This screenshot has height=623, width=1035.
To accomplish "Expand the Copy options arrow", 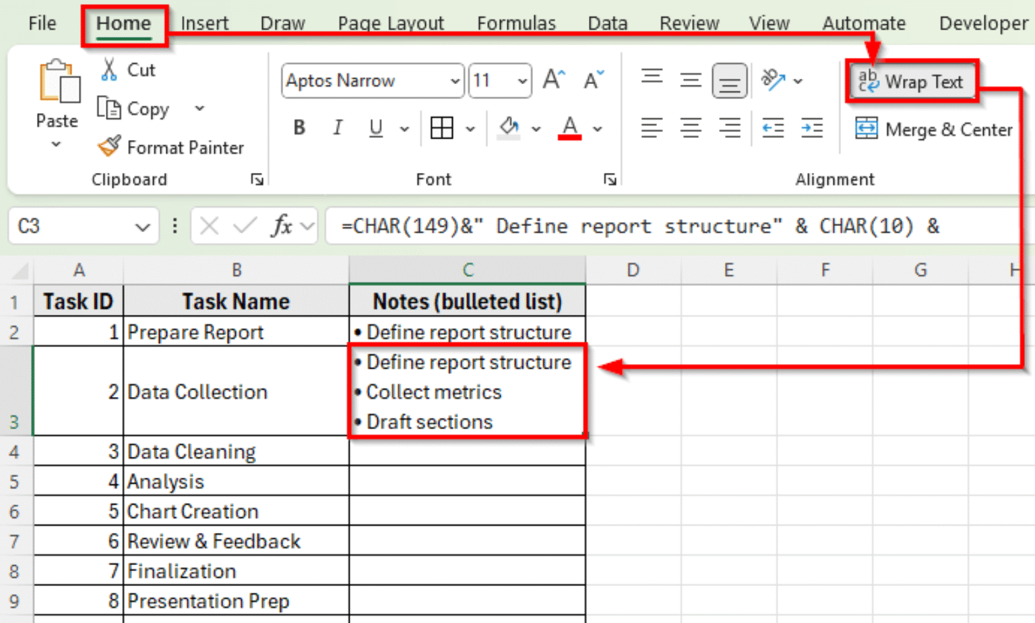I will point(199,108).
